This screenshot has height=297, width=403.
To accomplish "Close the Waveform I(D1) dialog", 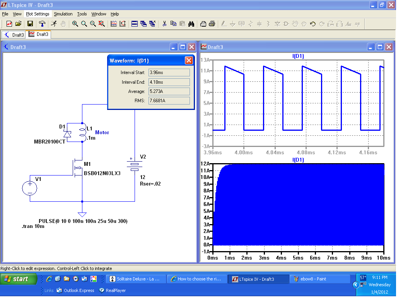I will coord(189,61).
